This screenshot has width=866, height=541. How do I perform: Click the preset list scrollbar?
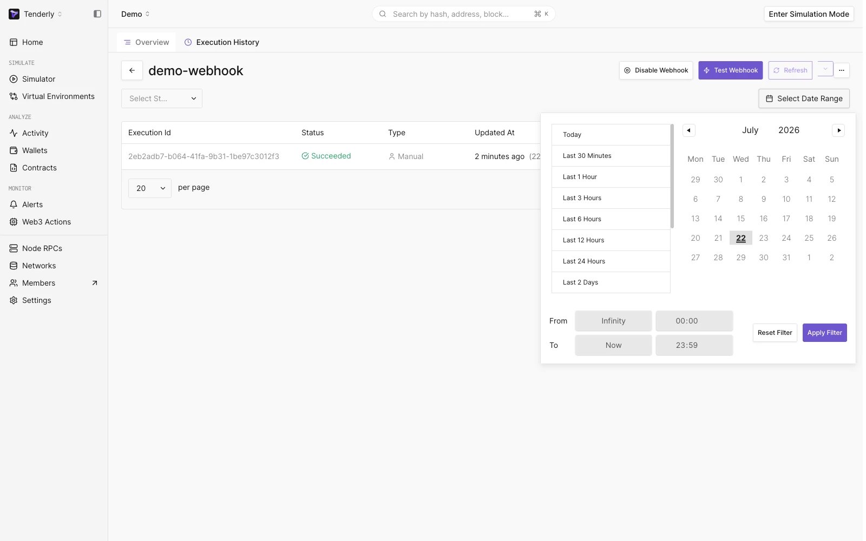coord(672,176)
